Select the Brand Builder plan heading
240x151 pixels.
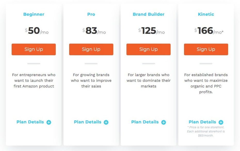point(148,14)
